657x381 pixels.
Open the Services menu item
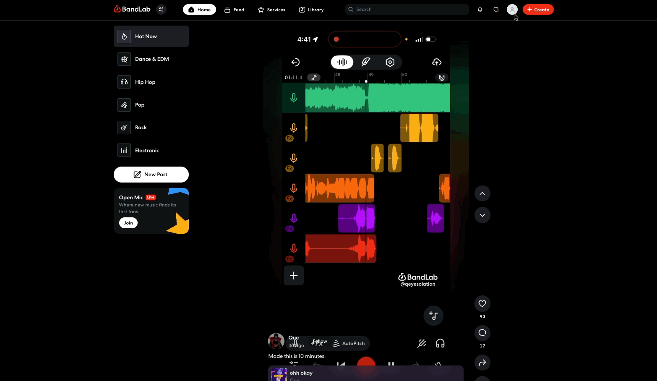pyautogui.click(x=271, y=10)
